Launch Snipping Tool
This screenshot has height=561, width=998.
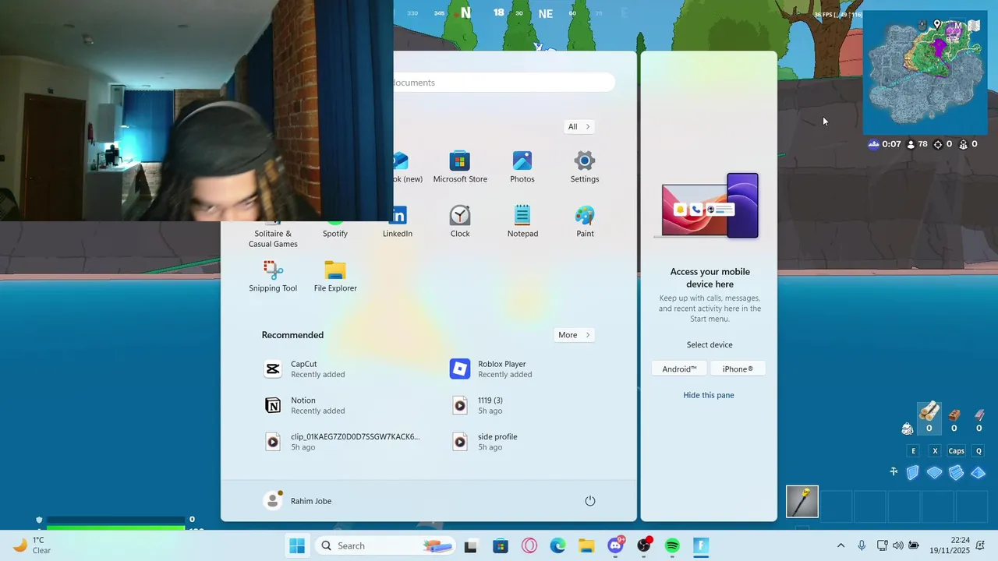(x=273, y=277)
